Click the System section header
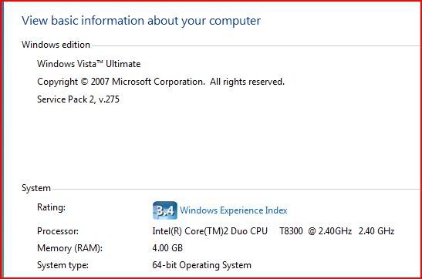Screen dimensions: 422x279 click(x=36, y=188)
